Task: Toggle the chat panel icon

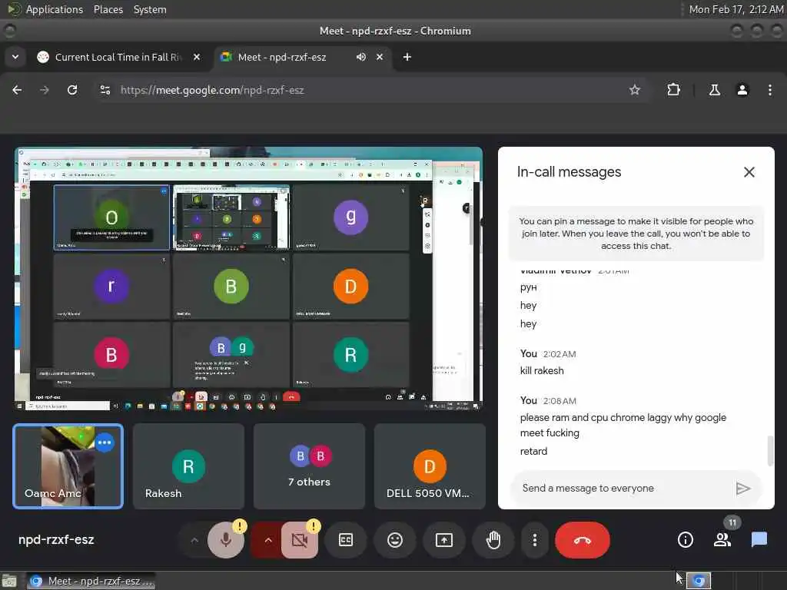Action: 759,540
